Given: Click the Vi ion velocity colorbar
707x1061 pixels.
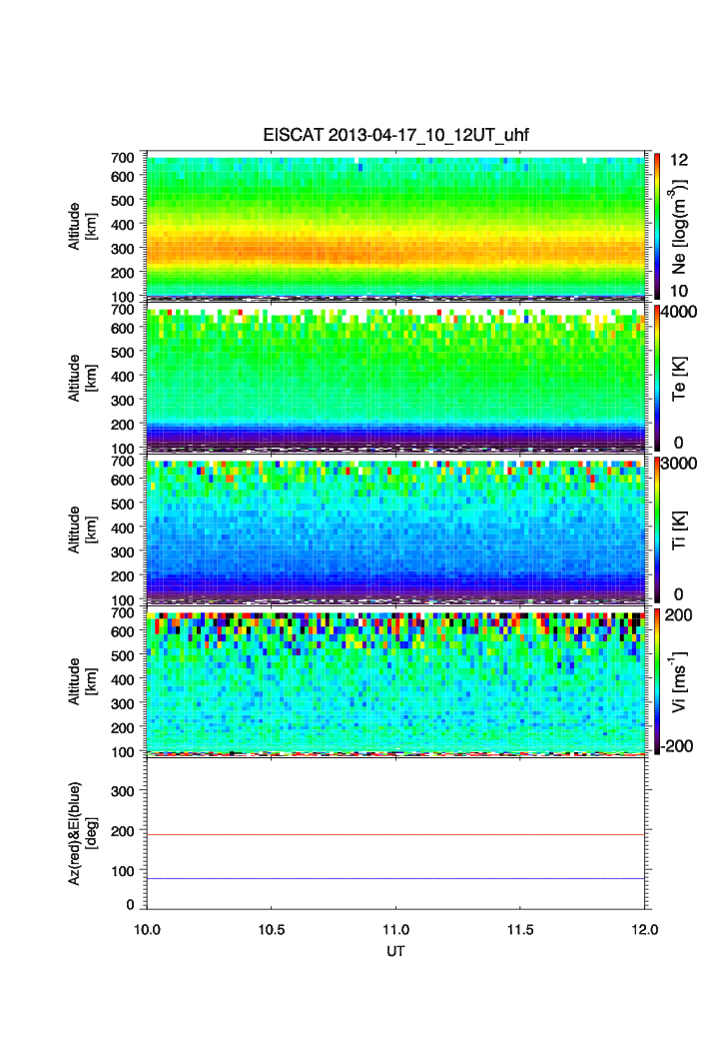Looking at the screenshot, I should pyautogui.click(x=657, y=681).
